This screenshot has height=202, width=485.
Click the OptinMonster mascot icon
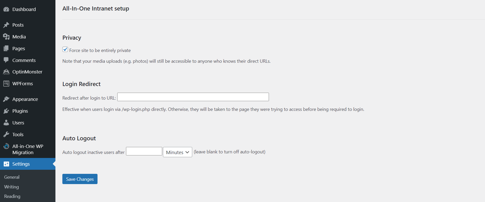click(x=6, y=72)
